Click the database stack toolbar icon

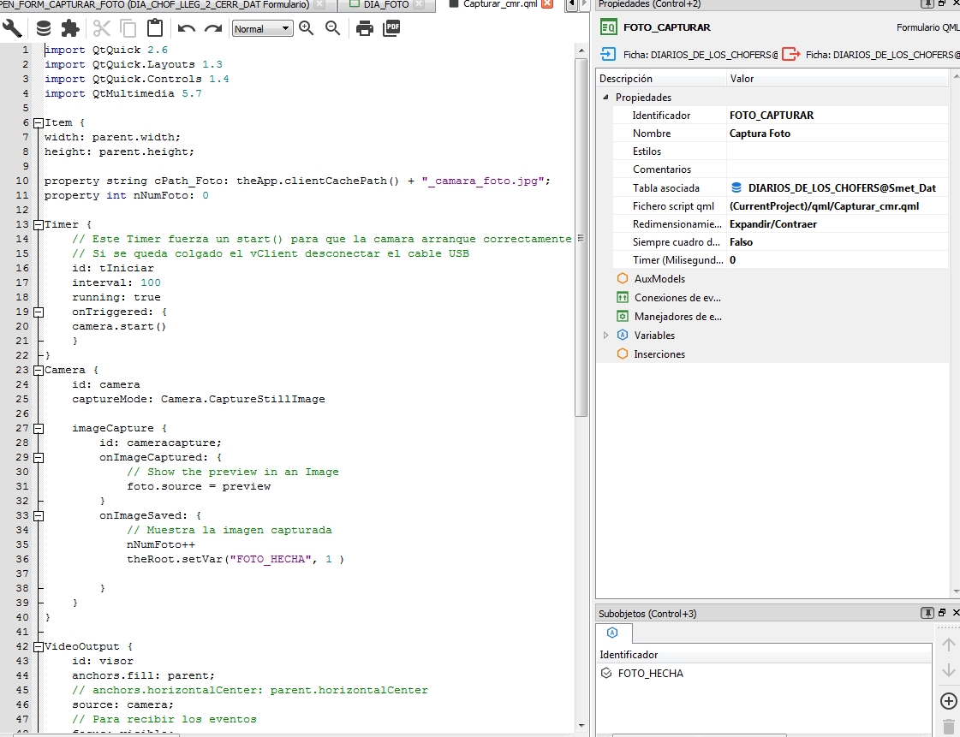[44, 28]
